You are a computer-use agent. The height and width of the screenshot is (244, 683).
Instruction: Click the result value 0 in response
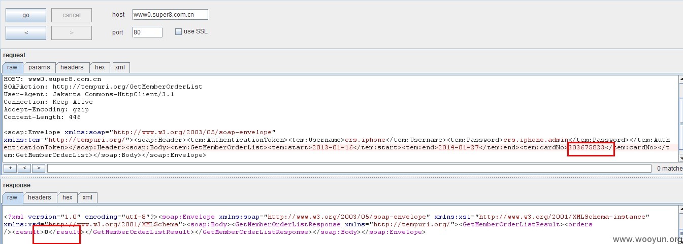[x=46, y=232]
